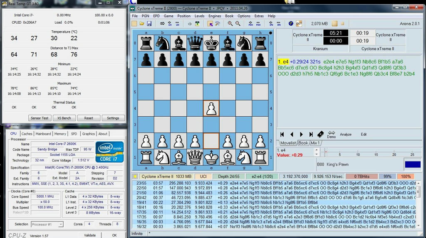Viewport: 426px width, 238px height.
Task: Open the Engines menu
Action: [215, 16]
